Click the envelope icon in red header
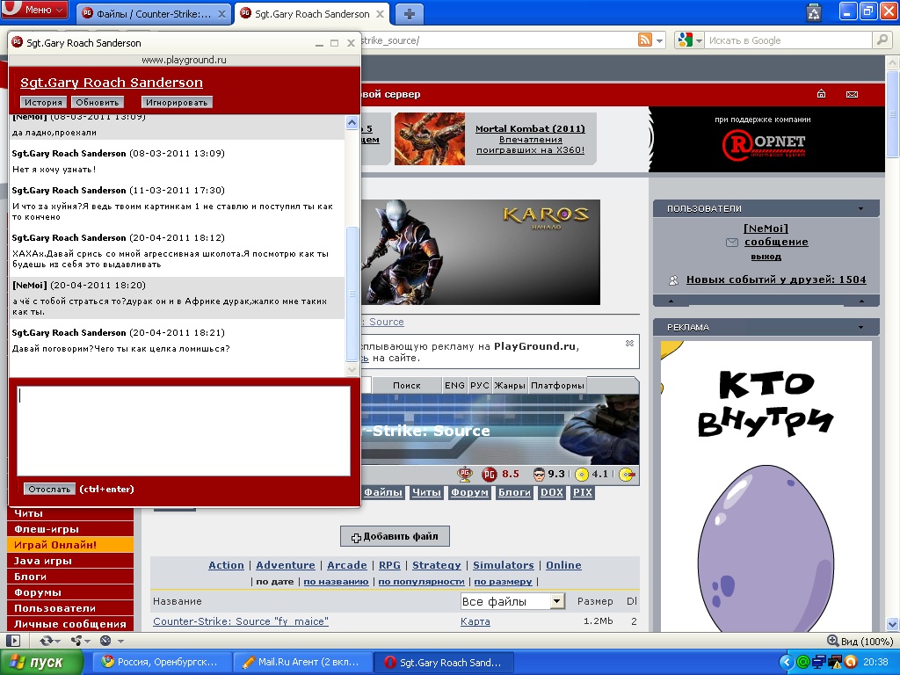The width and height of the screenshot is (900, 675). point(852,94)
